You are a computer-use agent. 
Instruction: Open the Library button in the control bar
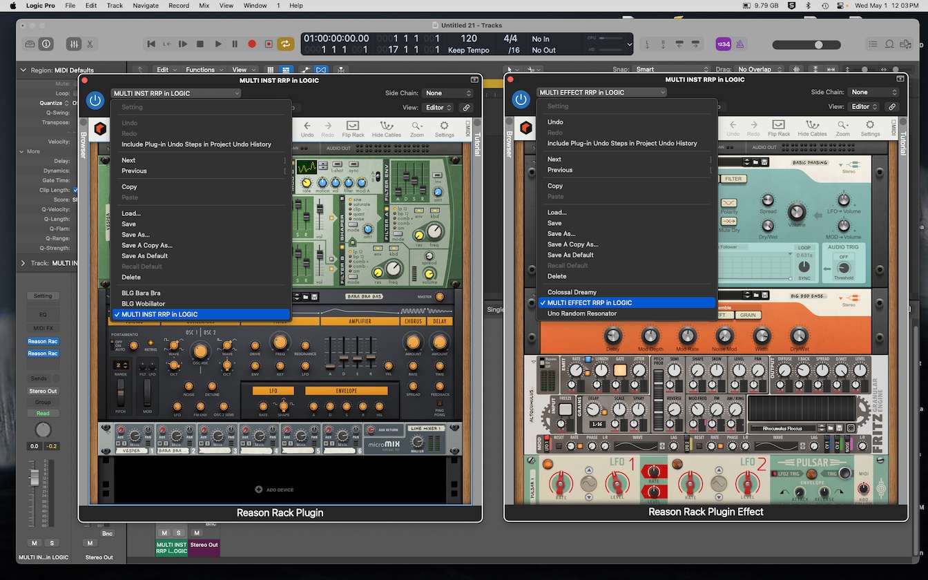[30, 44]
